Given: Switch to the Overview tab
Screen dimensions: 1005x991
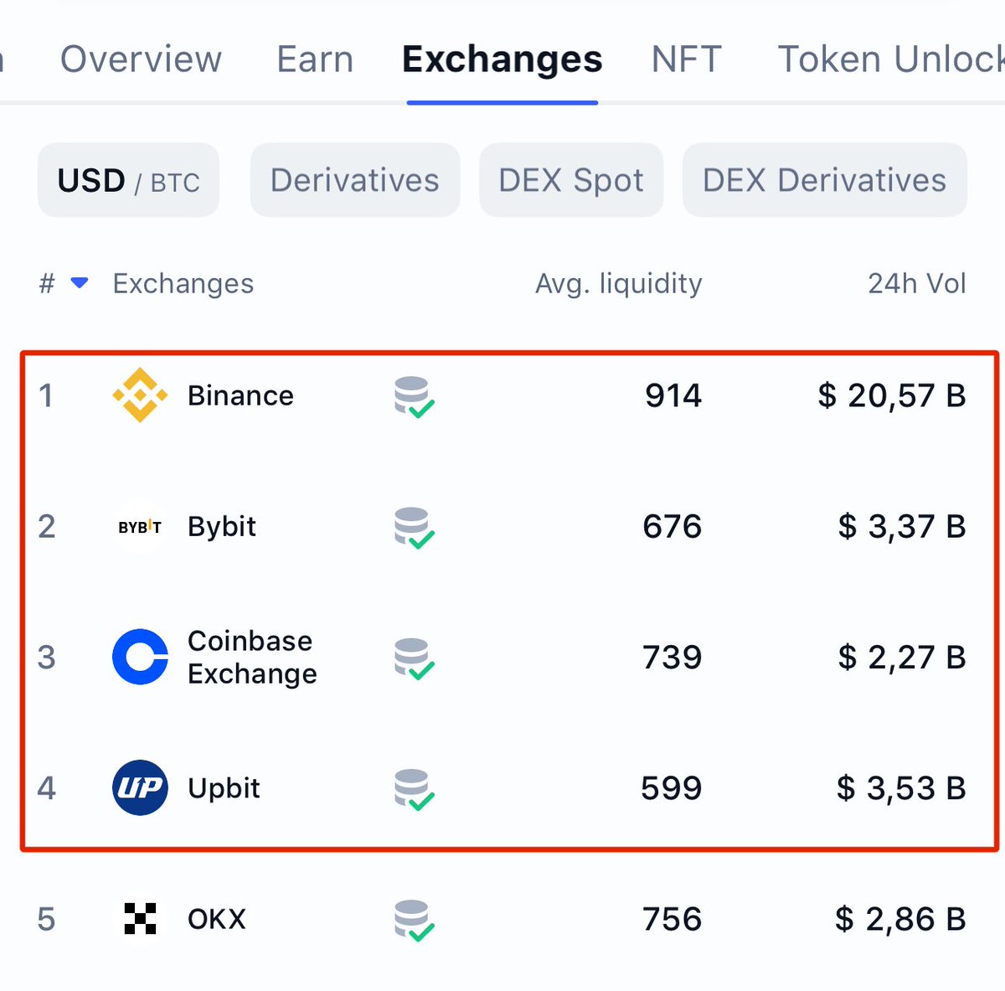Looking at the screenshot, I should click(x=141, y=59).
